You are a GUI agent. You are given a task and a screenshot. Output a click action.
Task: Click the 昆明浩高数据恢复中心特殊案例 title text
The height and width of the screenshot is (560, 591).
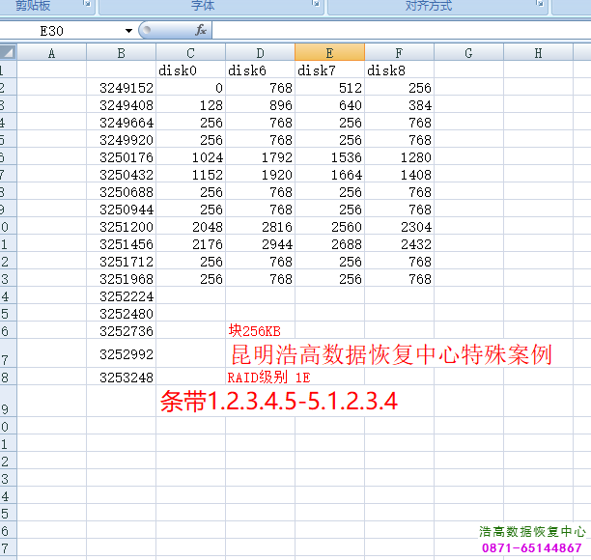tap(390, 354)
